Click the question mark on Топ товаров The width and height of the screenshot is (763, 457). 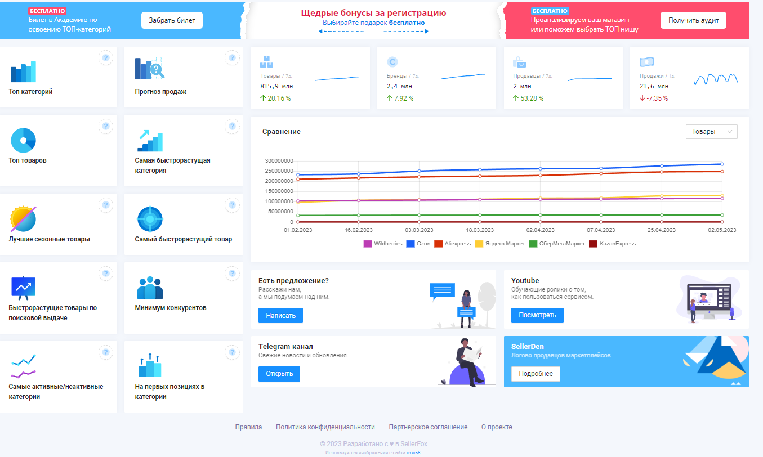tap(106, 127)
